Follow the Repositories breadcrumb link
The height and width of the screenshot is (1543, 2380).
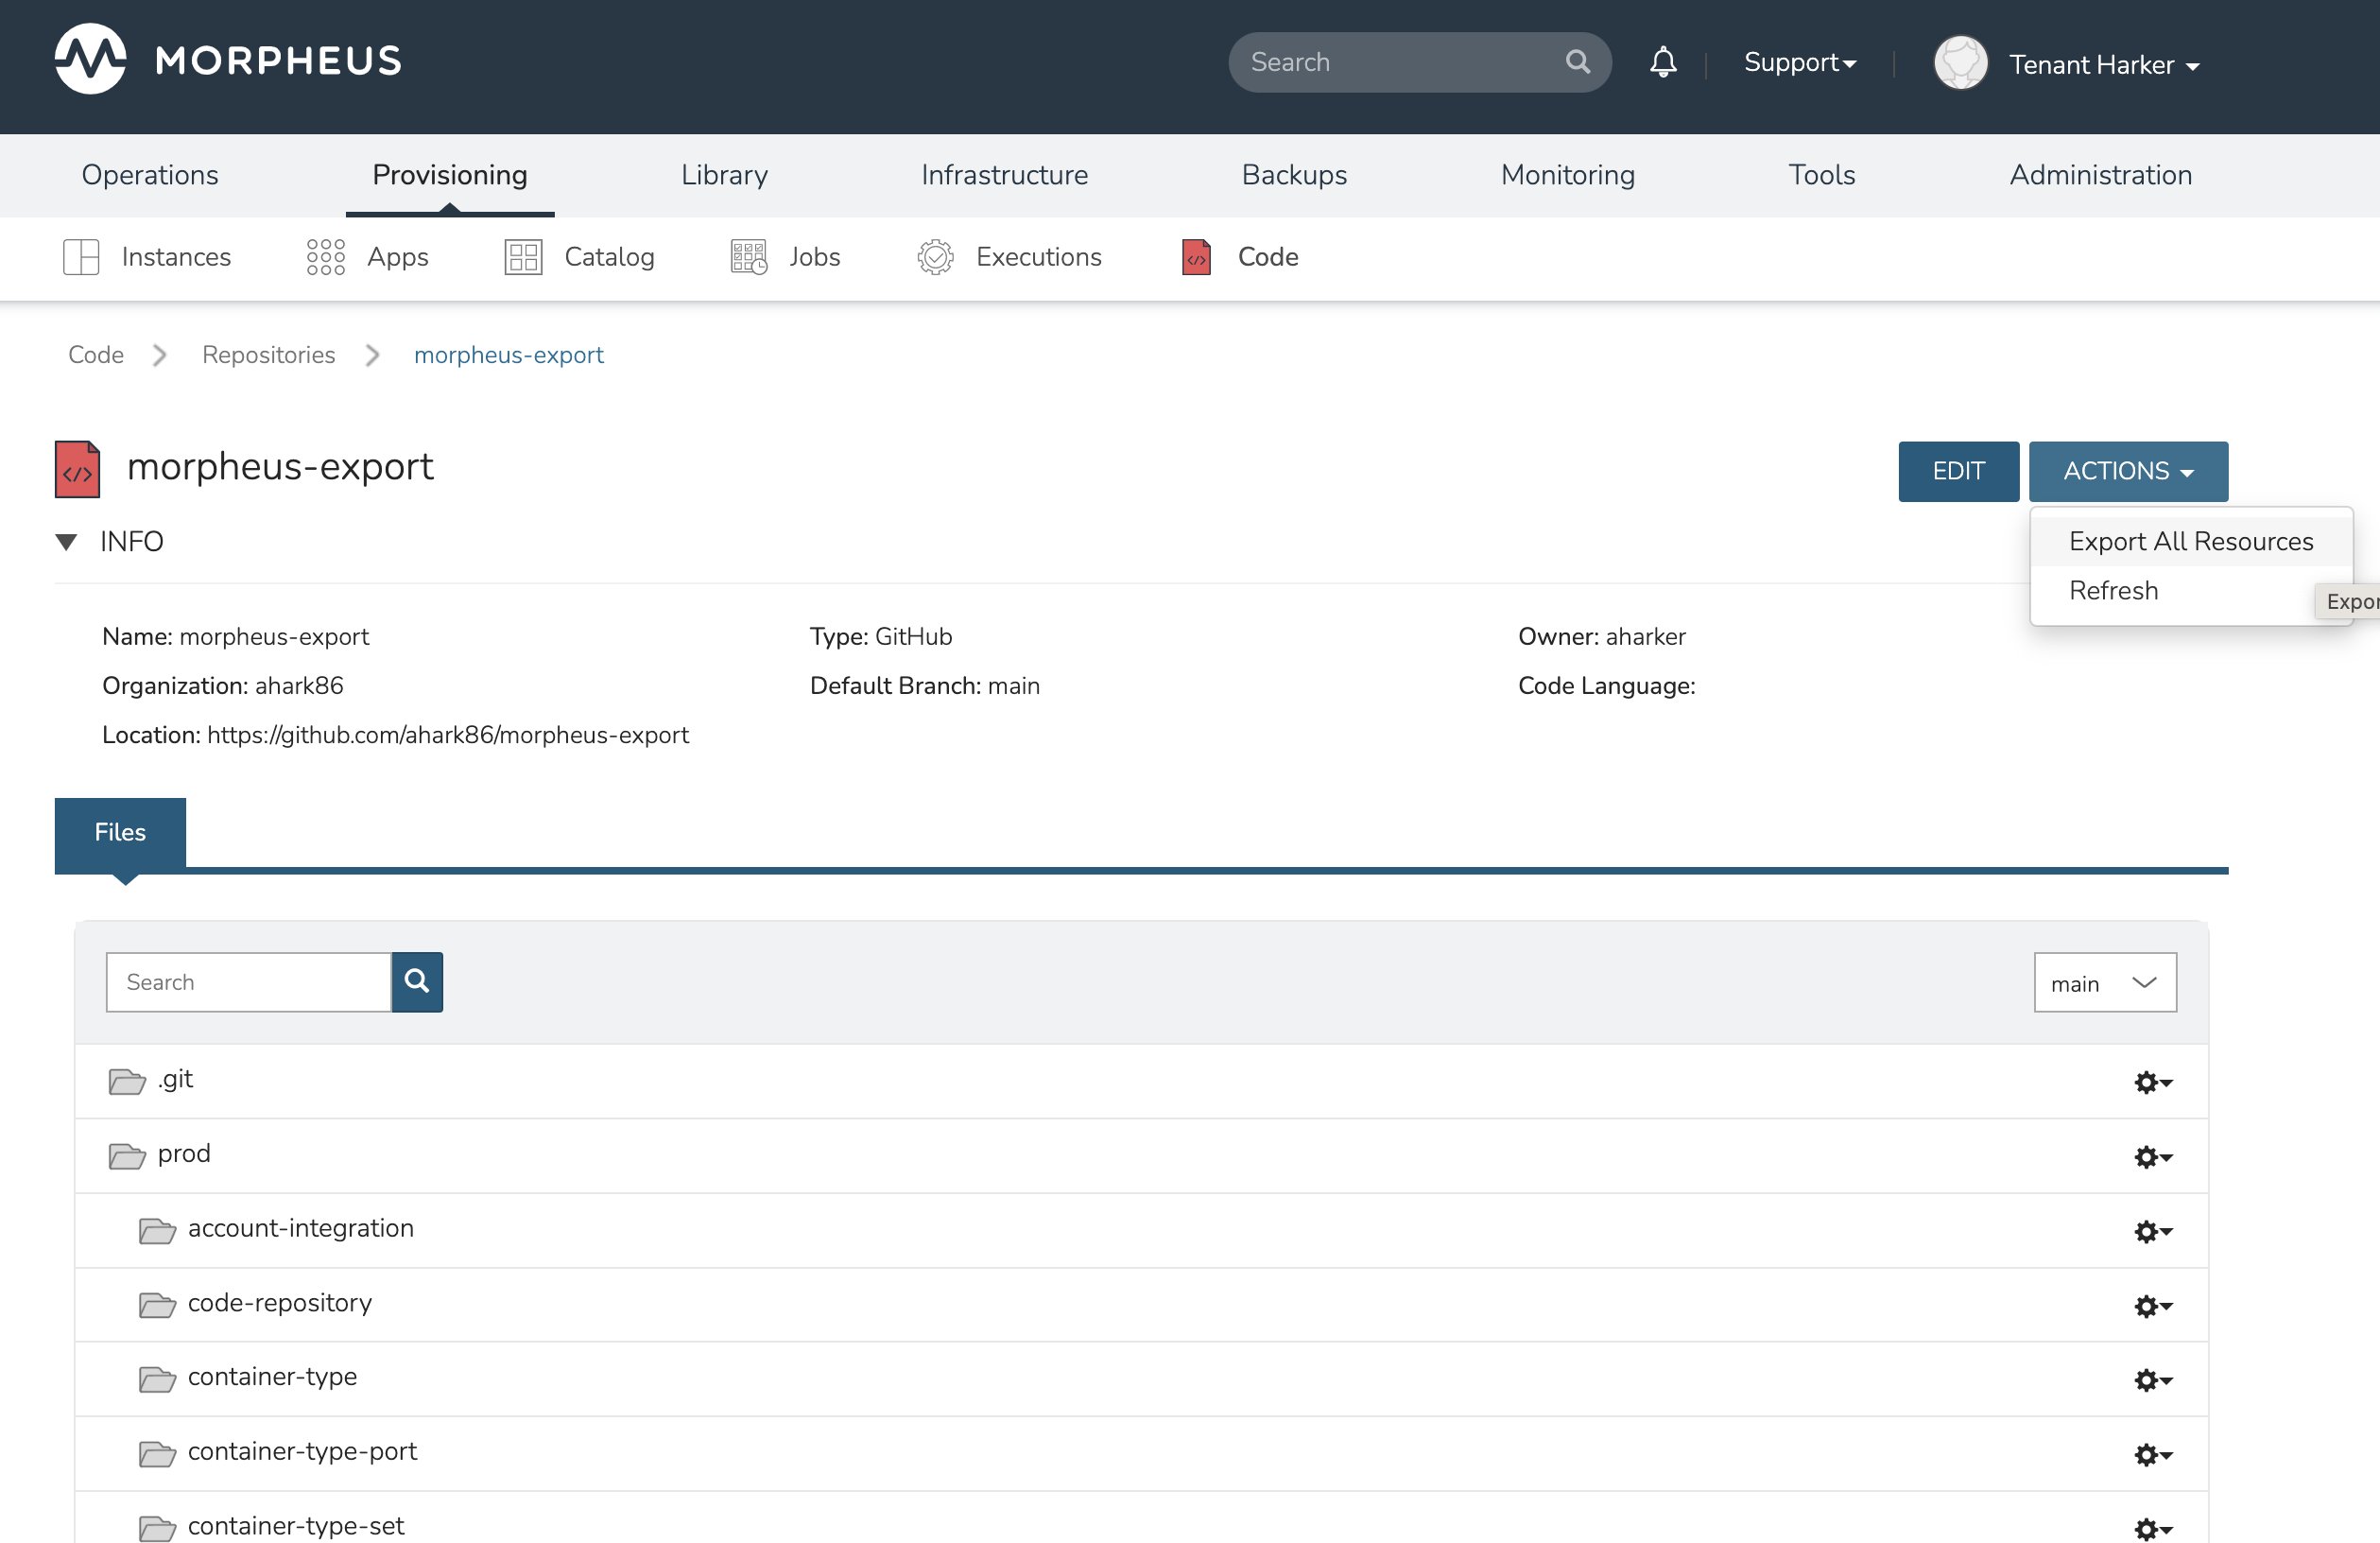[268, 355]
